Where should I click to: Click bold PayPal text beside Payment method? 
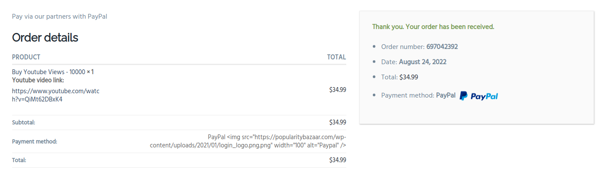coord(446,95)
